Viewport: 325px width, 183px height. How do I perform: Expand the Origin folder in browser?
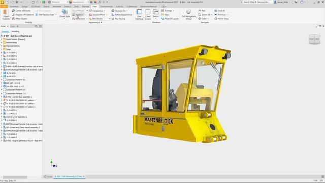[2, 49]
